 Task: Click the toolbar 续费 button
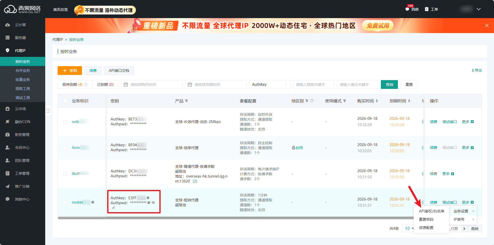click(93, 71)
